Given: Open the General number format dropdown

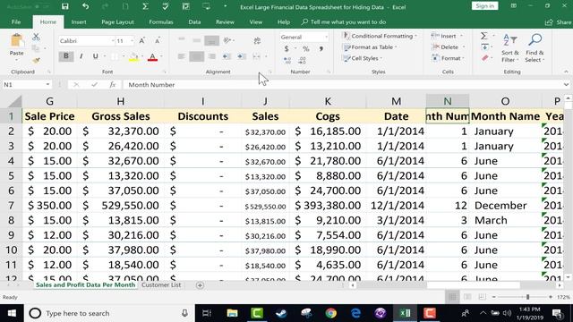Looking at the screenshot, I should [326, 37].
